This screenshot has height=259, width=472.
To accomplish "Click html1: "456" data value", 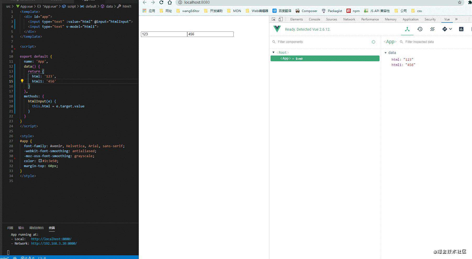I will point(403,65).
